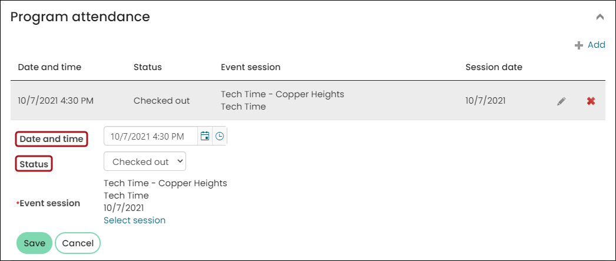The image size is (616, 261).
Task: Click the Date and time column header
Action: [49, 67]
